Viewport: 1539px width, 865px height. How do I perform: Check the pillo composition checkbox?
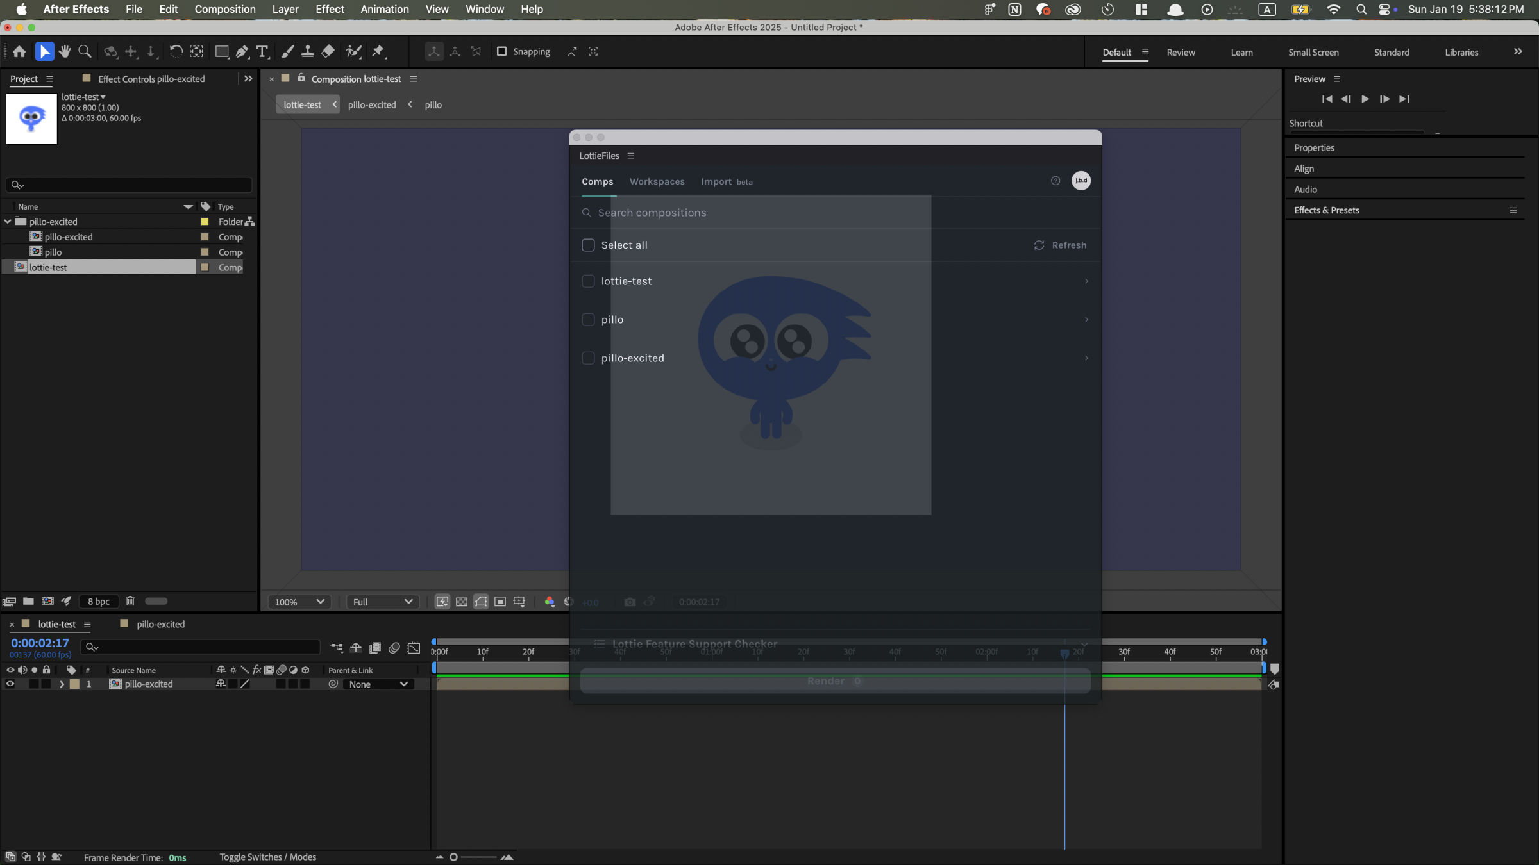coord(588,319)
